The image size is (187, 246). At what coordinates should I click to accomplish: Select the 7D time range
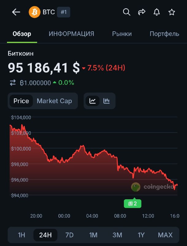69,235
